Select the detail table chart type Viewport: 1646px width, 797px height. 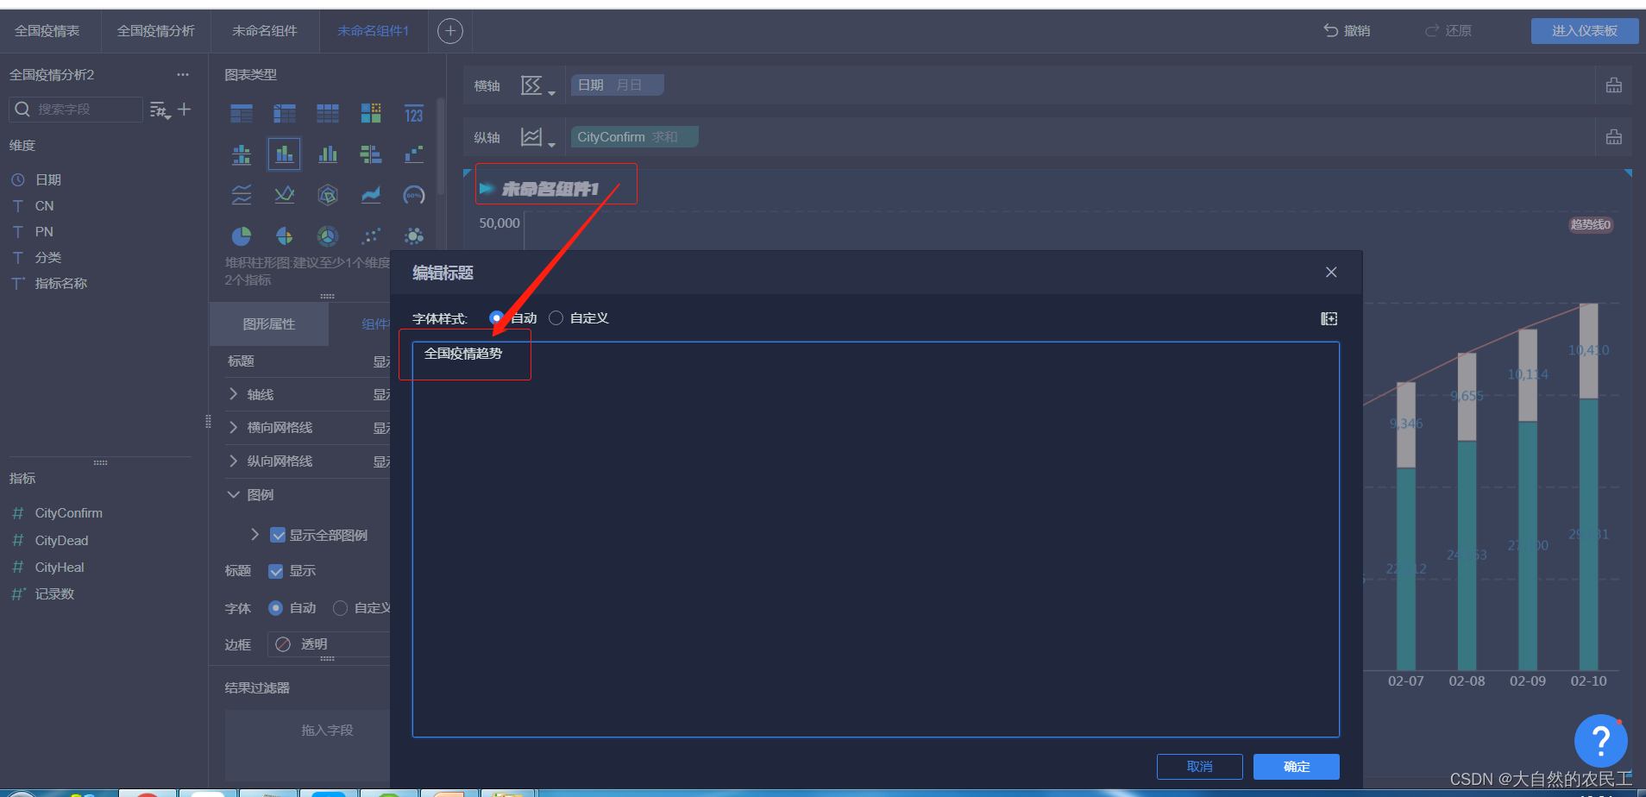pos(328,113)
